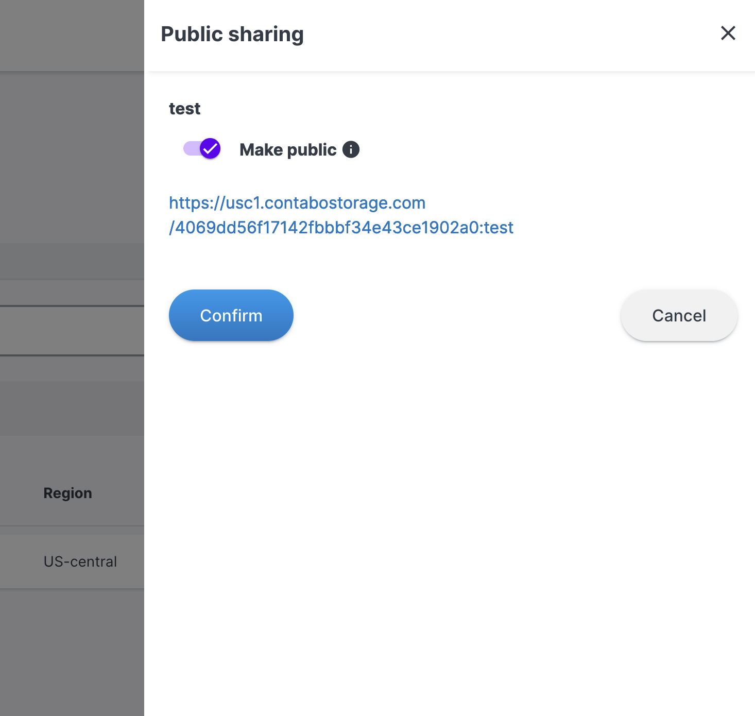Image resolution: width=755 pixels, height=716 pixels.
Task: Select the US-central region cell
Action: coord(80,561)
